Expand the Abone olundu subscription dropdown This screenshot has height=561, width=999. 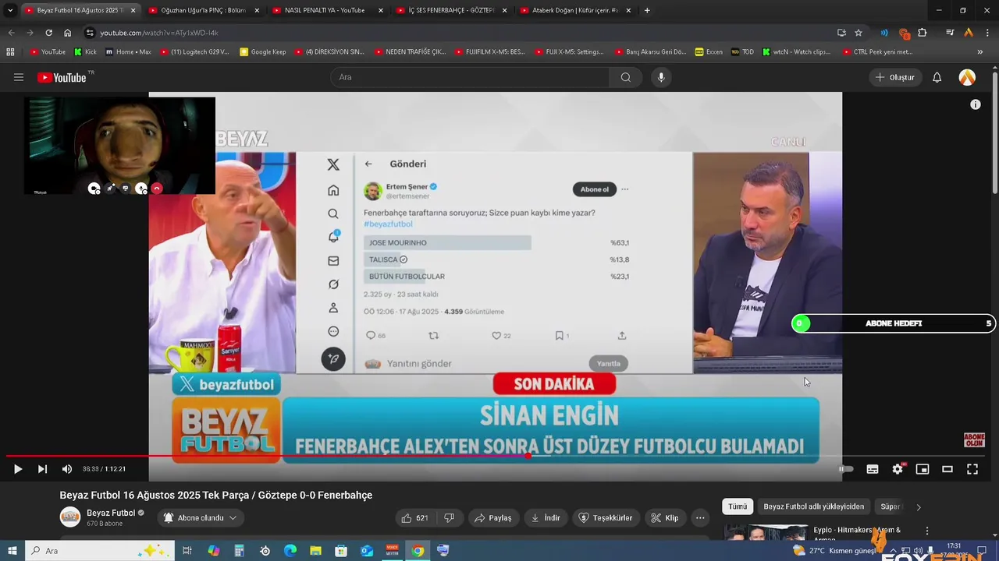200,518
